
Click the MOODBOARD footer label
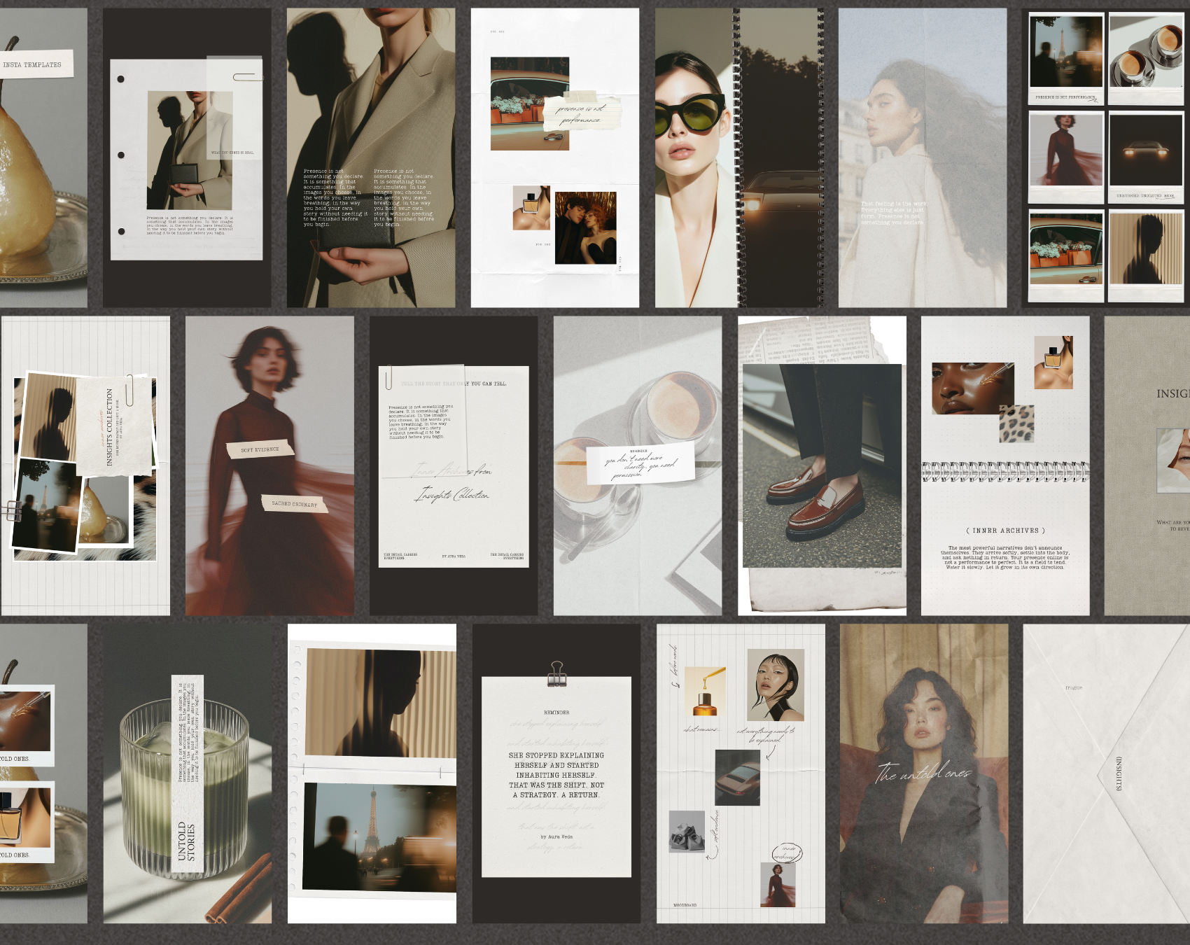pyautogui.click(x=685, y=905)
